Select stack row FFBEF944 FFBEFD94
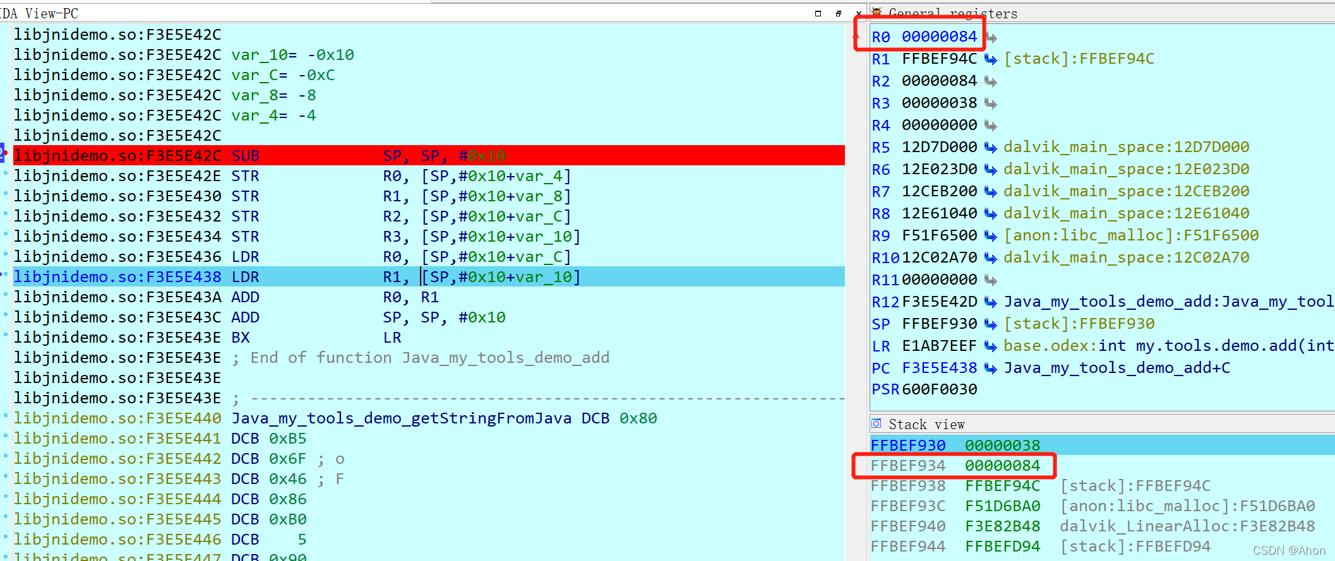The width and height of the screenshot is (1335, 561). pyautogui.click(x=1102, y=546)
